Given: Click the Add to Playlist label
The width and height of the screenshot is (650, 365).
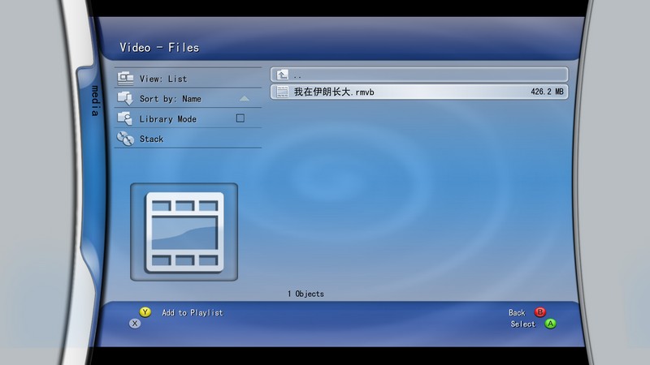Looking at the screenshot, I should click(x=192, y=312).
